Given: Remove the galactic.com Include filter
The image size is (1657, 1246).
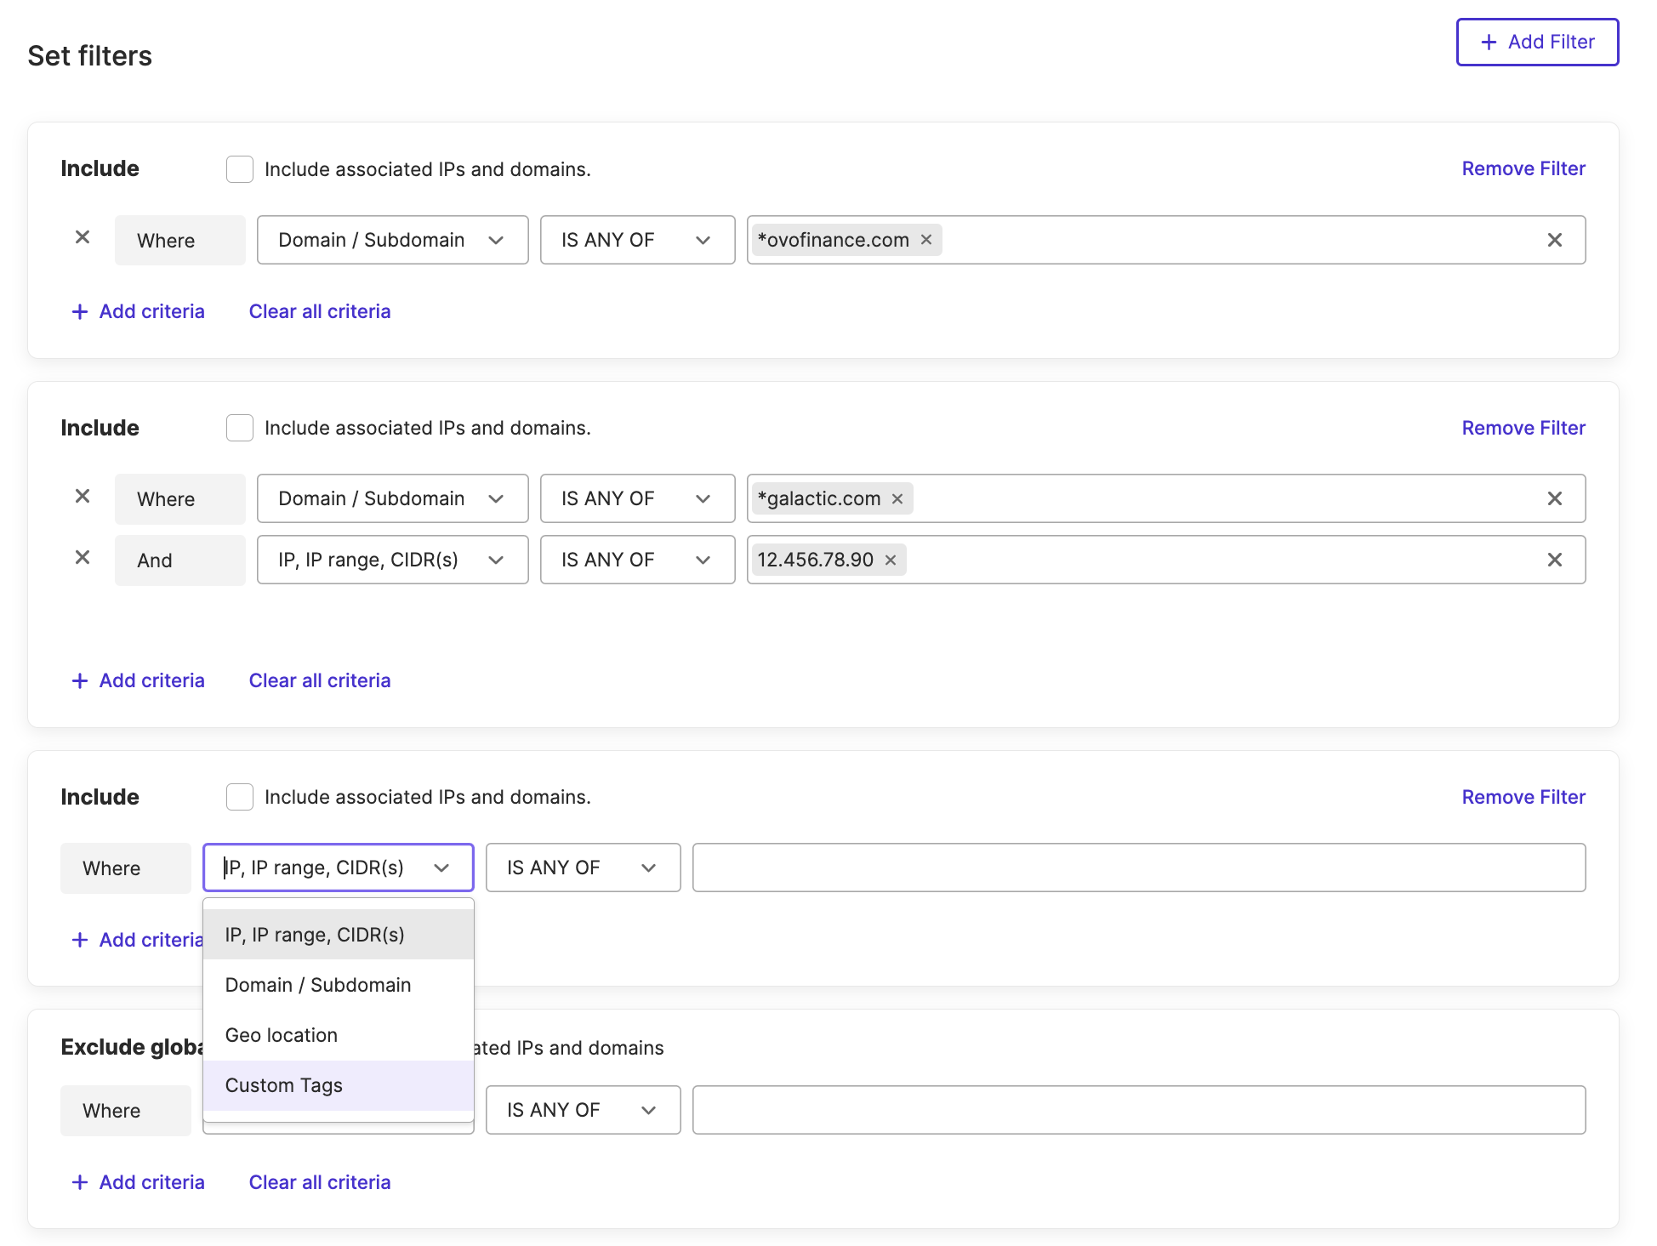Looking at the screenshot, I should tap(1523, 428).
